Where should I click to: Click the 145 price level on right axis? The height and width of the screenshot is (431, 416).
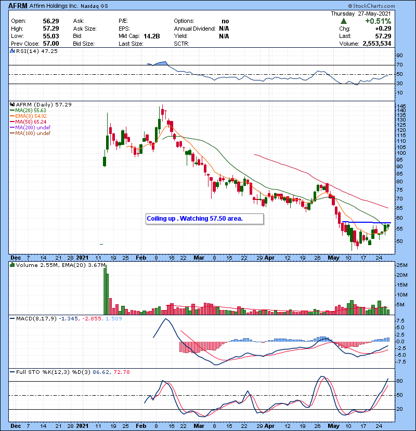click(401, 106)
